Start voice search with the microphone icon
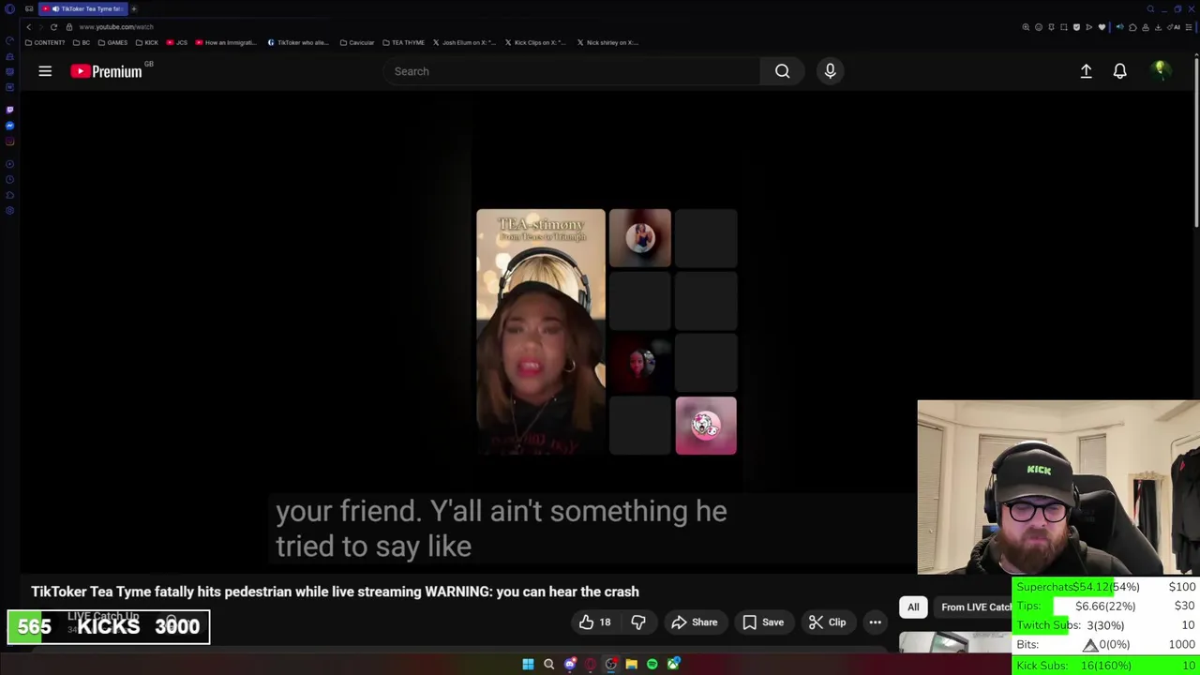1200x675 pixels. pyautogui.click(x=830, y=71)
